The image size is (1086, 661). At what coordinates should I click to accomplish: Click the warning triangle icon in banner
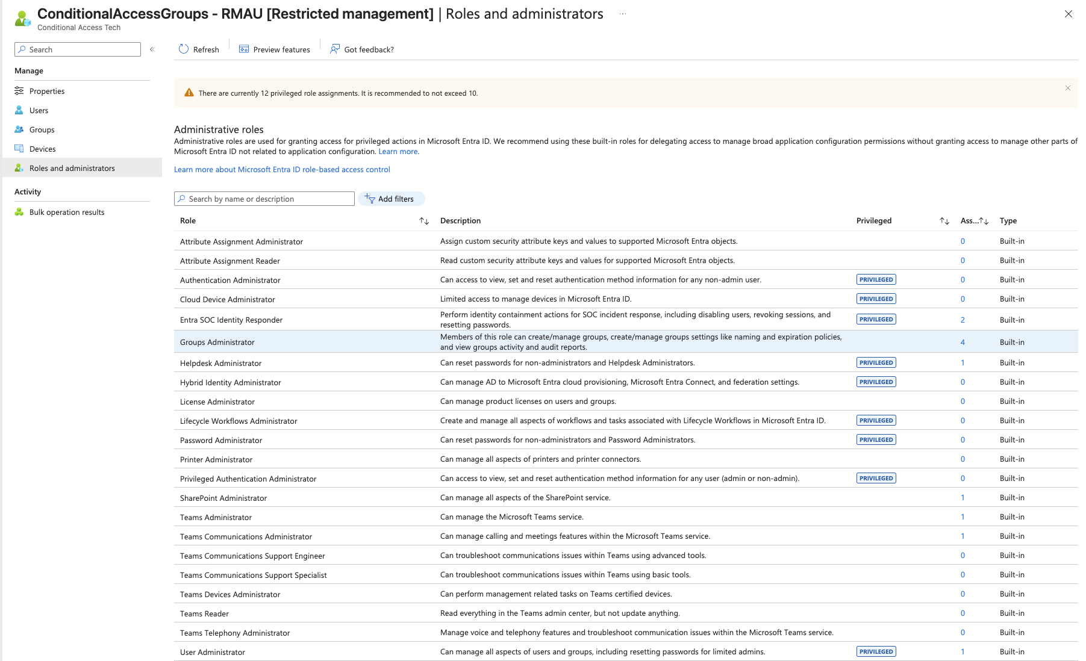(x=189, y=93)
